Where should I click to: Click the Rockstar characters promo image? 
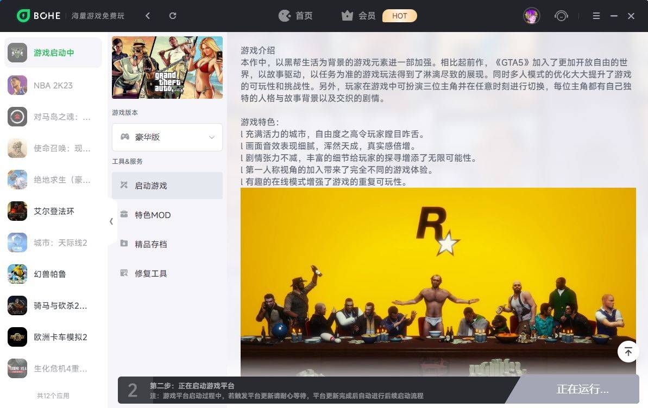point(438,282)
